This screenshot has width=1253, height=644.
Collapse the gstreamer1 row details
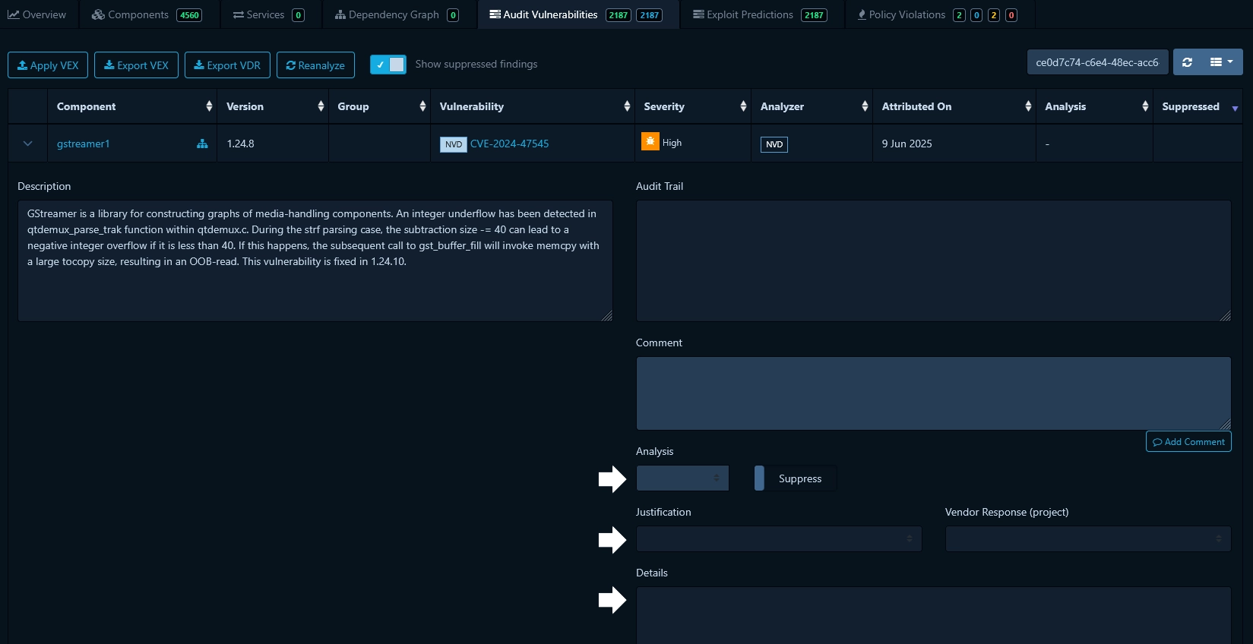click(x=28, y=144)
